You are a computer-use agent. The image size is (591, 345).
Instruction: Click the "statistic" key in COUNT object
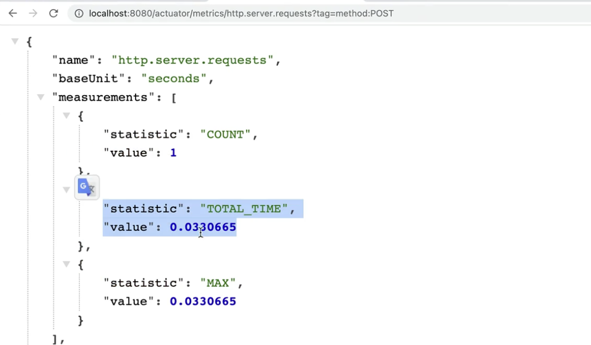pos(143,134)
